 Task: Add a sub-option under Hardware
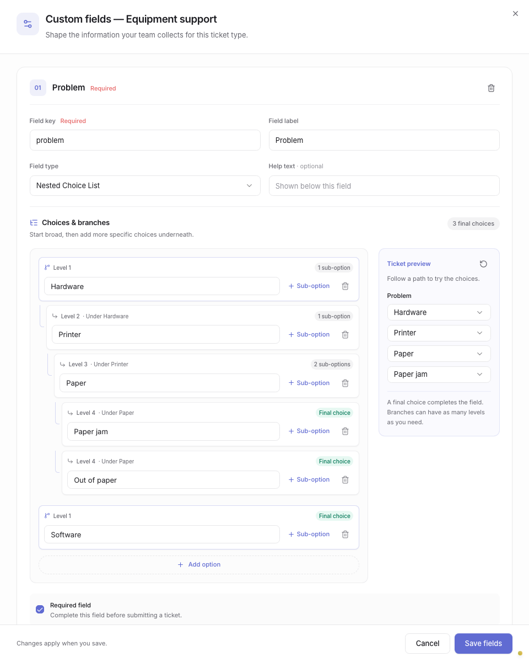309,286
